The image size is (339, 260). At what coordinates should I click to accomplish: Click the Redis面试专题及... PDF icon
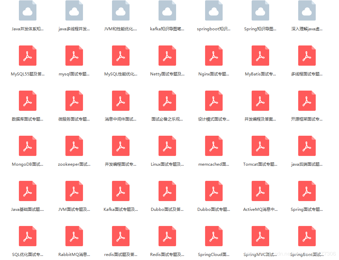pos(167,236)
